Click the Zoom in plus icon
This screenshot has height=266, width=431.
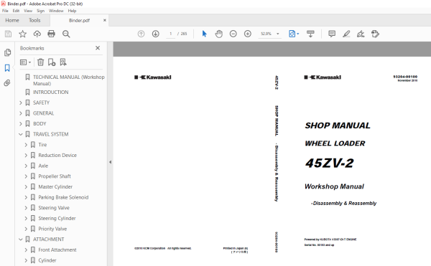click(x=248, y=34)
